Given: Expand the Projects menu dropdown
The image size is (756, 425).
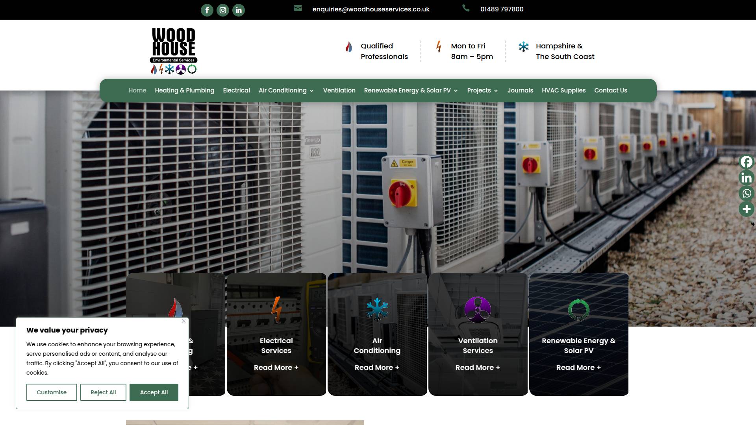Looking at the screenshot, I should coord(496,91).
